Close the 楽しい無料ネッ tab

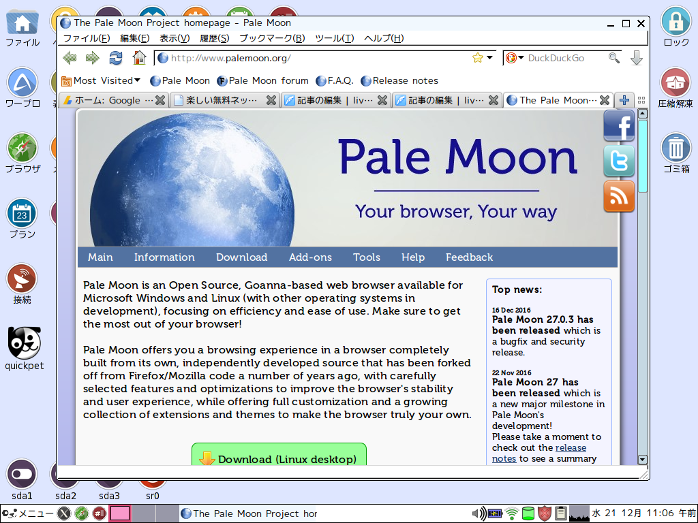coord(271,101)
